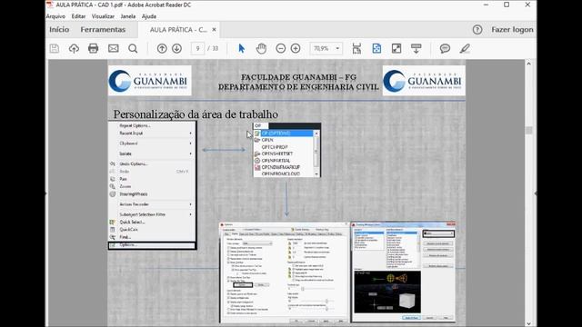Send file by email envelope icon
This screenshot has height=327, width=582.
[113, 48]
